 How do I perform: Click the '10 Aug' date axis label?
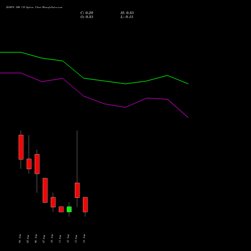(52, 238)
